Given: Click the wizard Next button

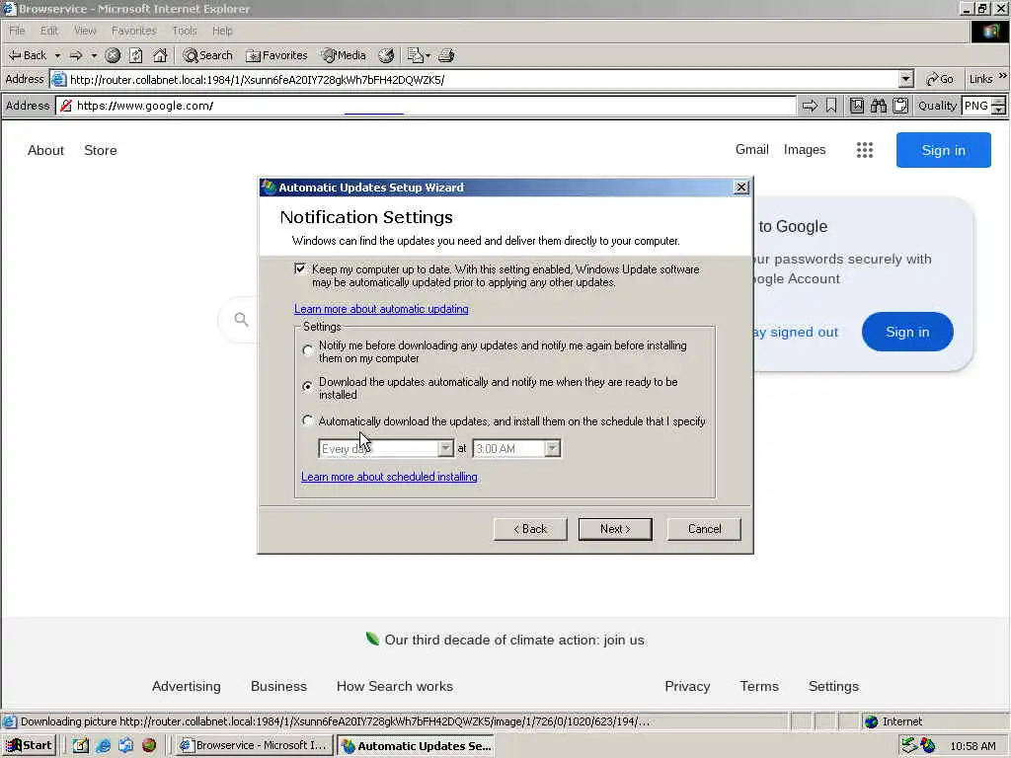Looking at the screenshot, I should (x=615, y=529).
